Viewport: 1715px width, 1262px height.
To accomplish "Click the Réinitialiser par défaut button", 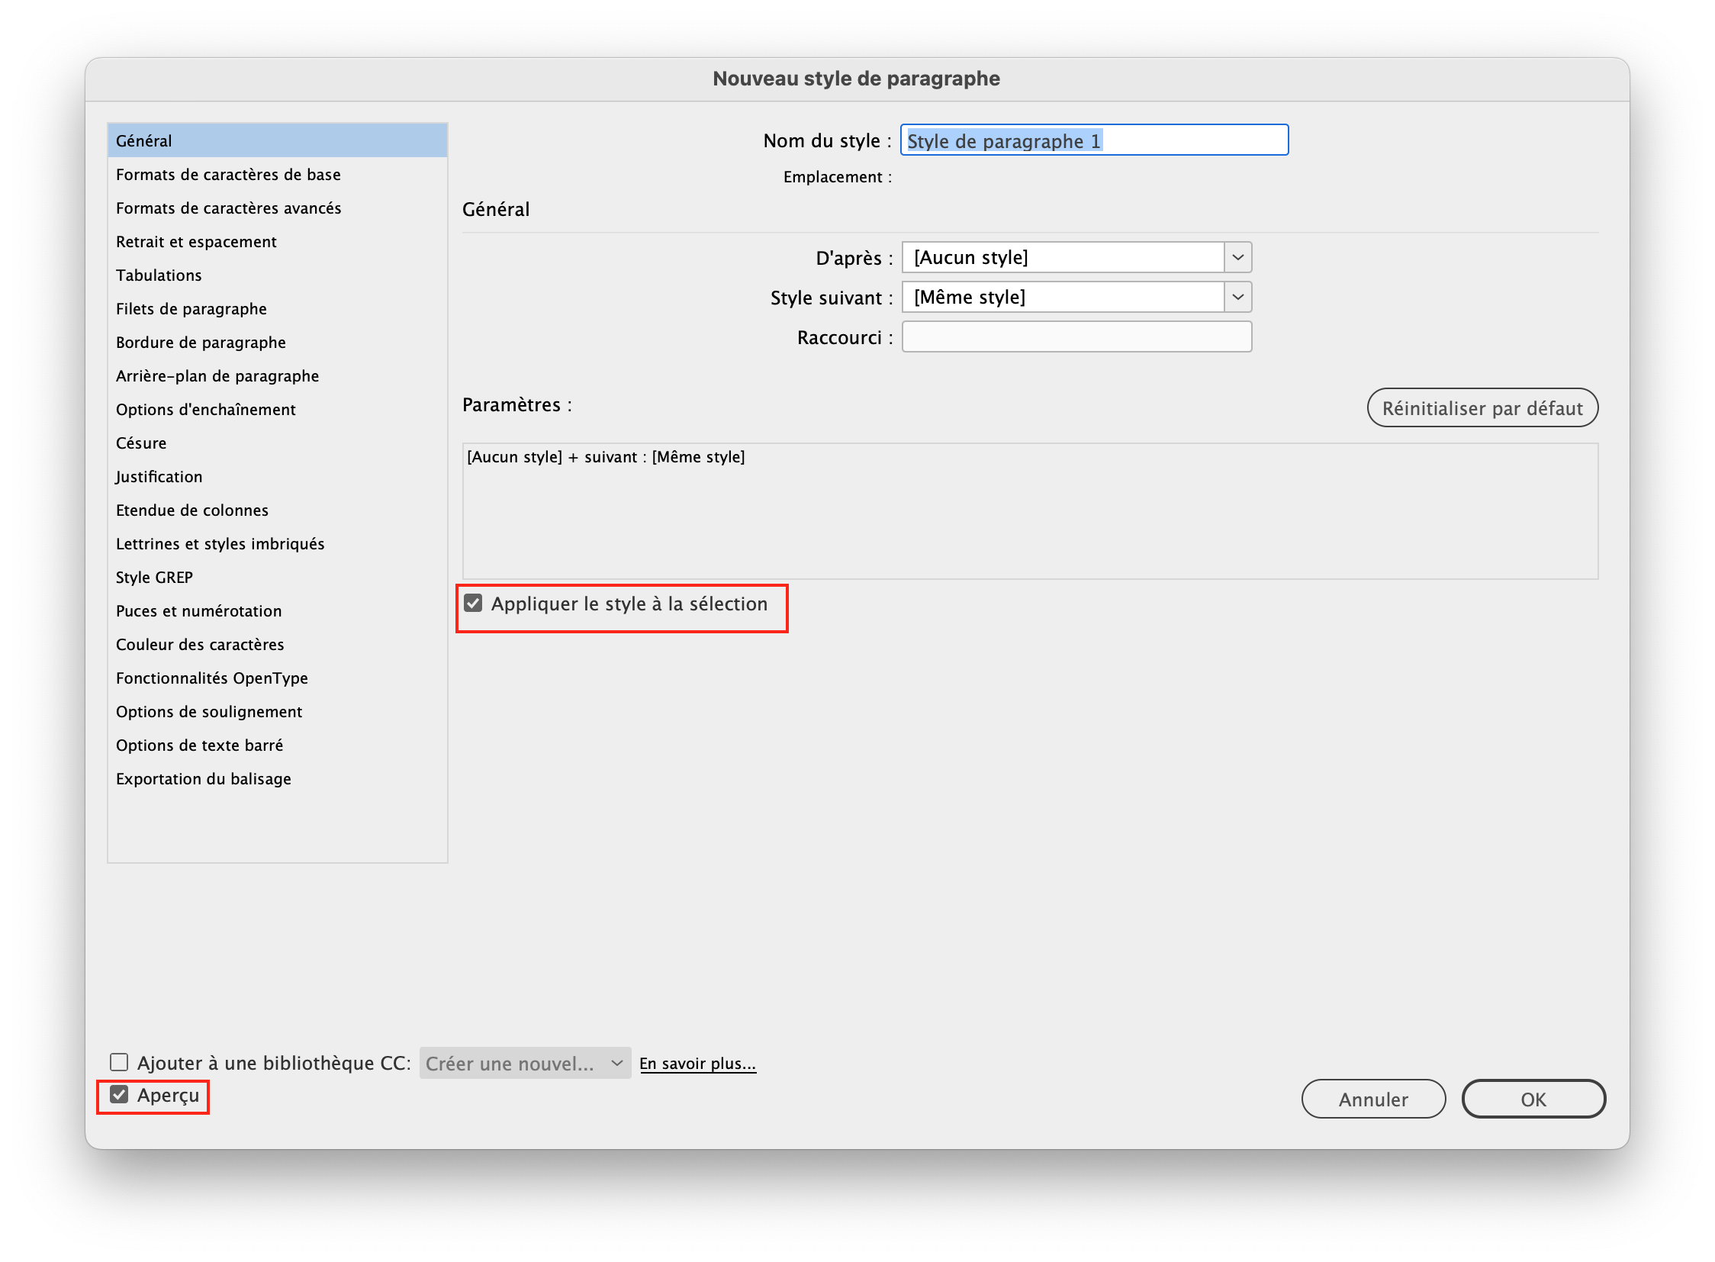I will tap(1482, 408).
